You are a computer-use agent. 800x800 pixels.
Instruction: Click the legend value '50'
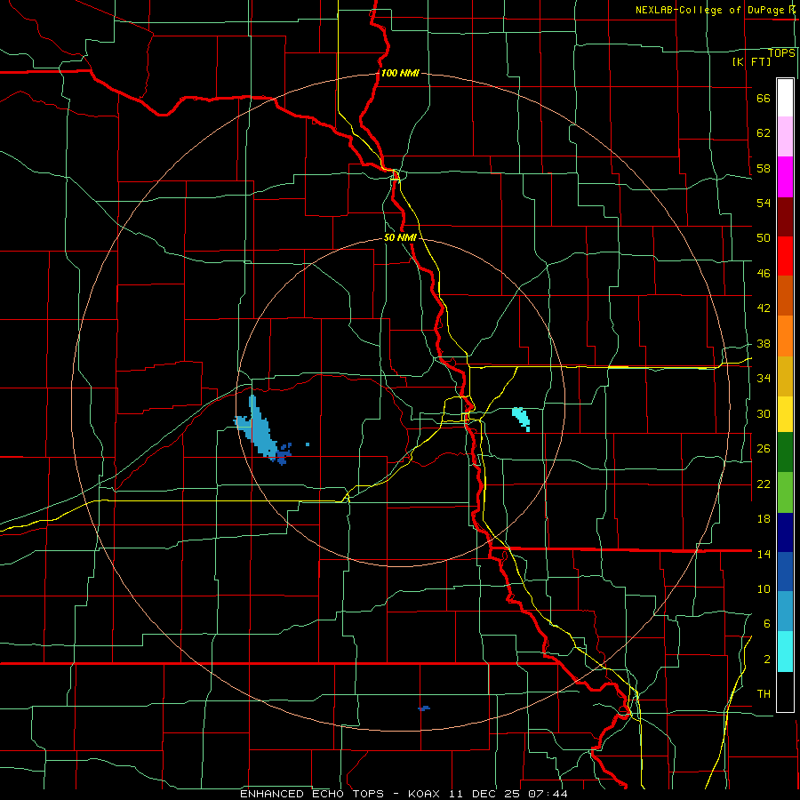(x=764, y=237)
